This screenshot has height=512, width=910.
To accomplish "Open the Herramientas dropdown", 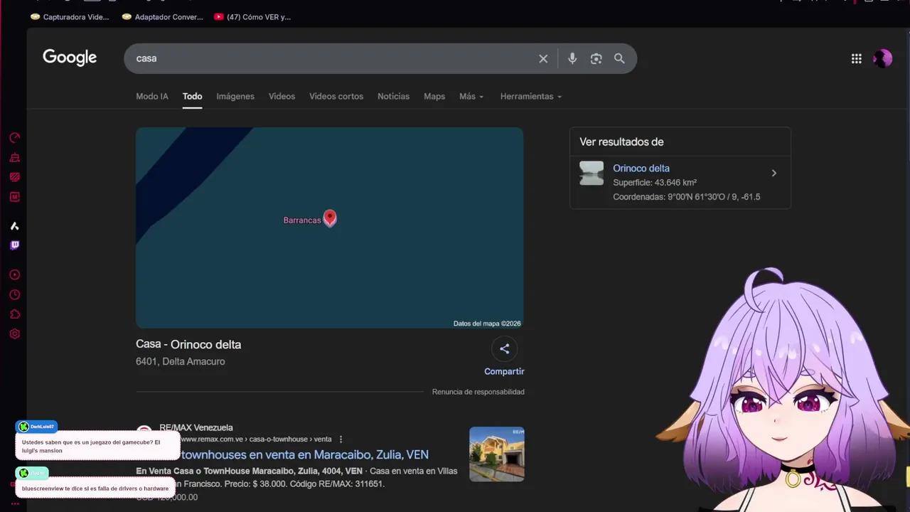I will [x=531, y=97].
